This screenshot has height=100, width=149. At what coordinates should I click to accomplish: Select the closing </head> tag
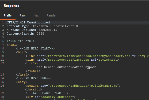coord(22,74)
